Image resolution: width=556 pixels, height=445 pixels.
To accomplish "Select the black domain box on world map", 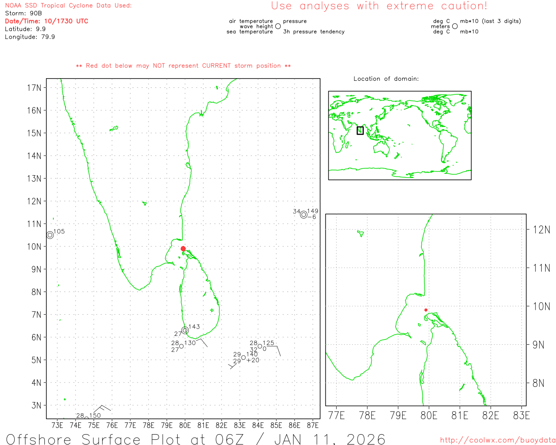I will [360, 130].
